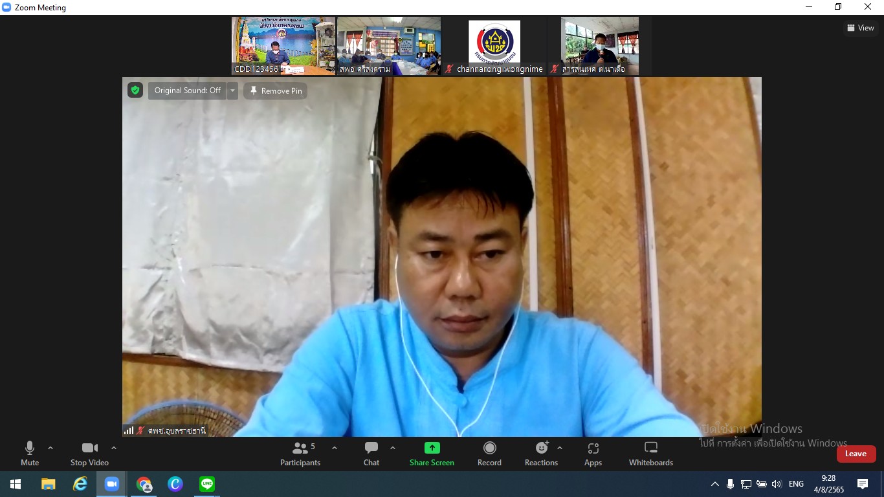The height and width of the screenshot is (497, 884).
Task: Start recording with Record button
Action: tap(490, 453)
